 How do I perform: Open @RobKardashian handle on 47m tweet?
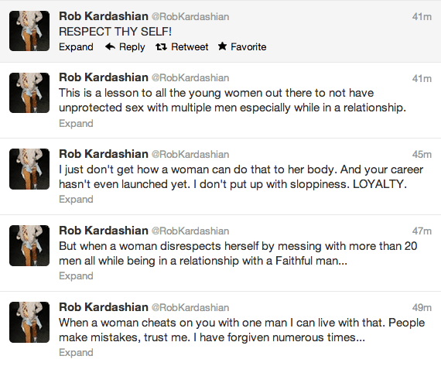pyautogui.click(x=190, y=231)
